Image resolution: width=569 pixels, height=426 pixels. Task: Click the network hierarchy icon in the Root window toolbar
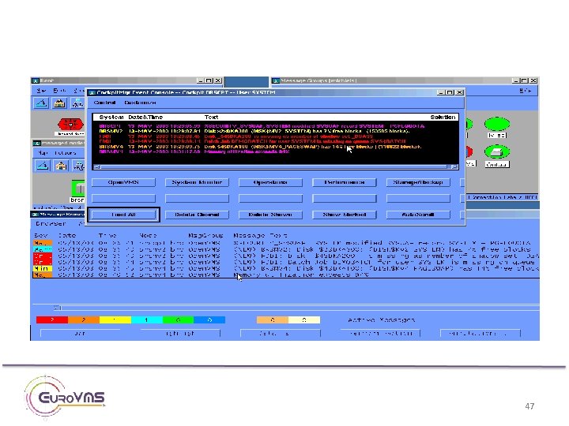click(x=77, y=103)
